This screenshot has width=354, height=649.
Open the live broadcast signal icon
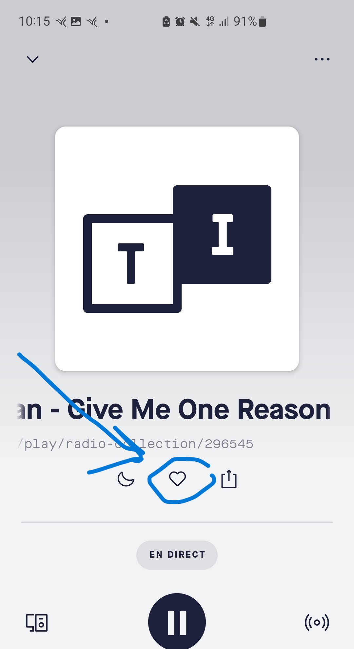coord(317,622)
